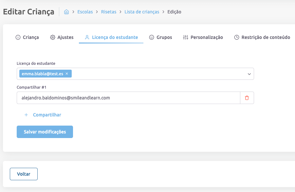Remove the emma.blabla@test.es license tag

click(67, 74)
